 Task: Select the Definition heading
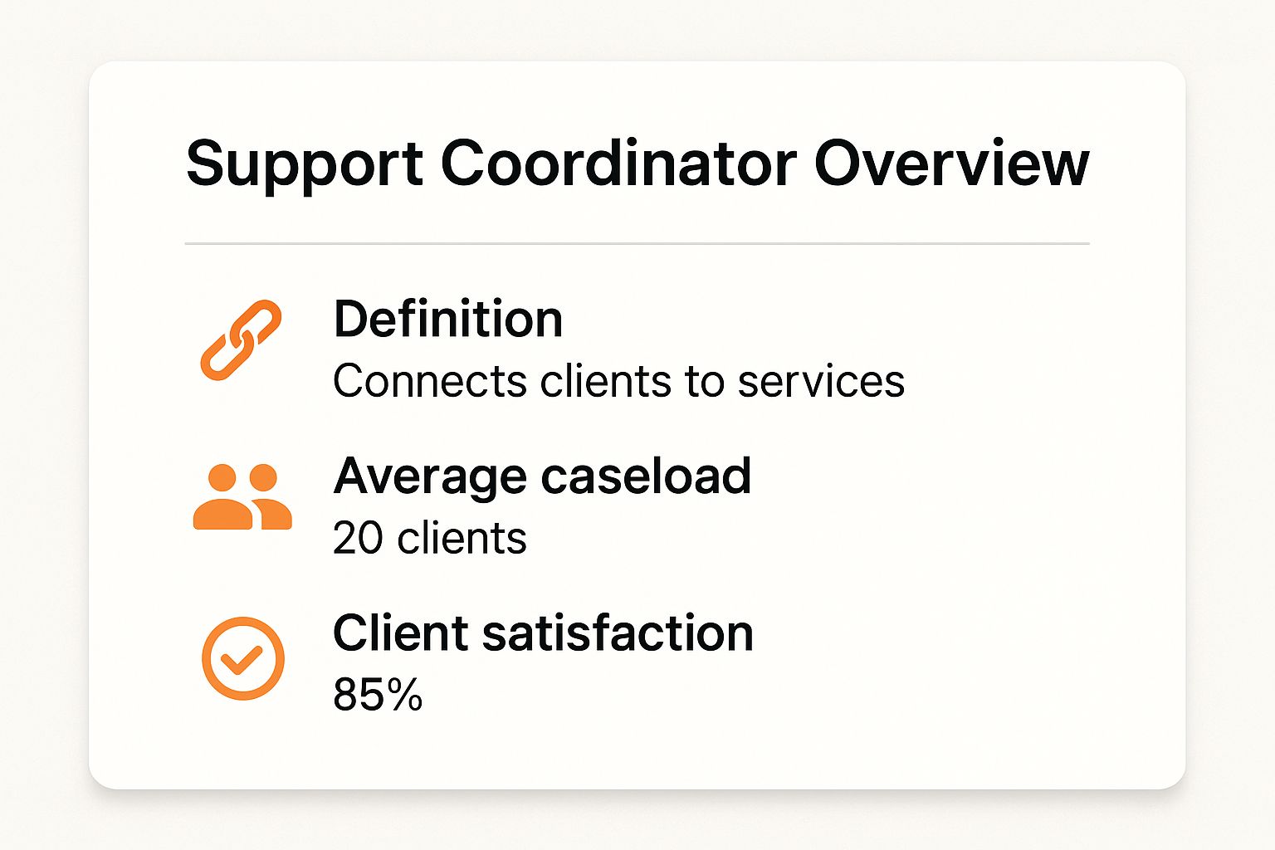point(448,319)
